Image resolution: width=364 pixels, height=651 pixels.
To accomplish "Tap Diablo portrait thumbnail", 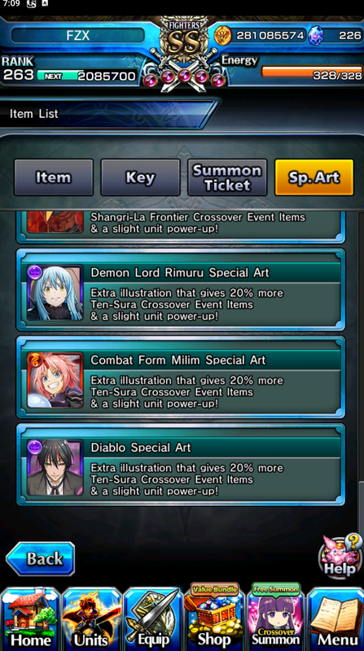I will [55, 467].
